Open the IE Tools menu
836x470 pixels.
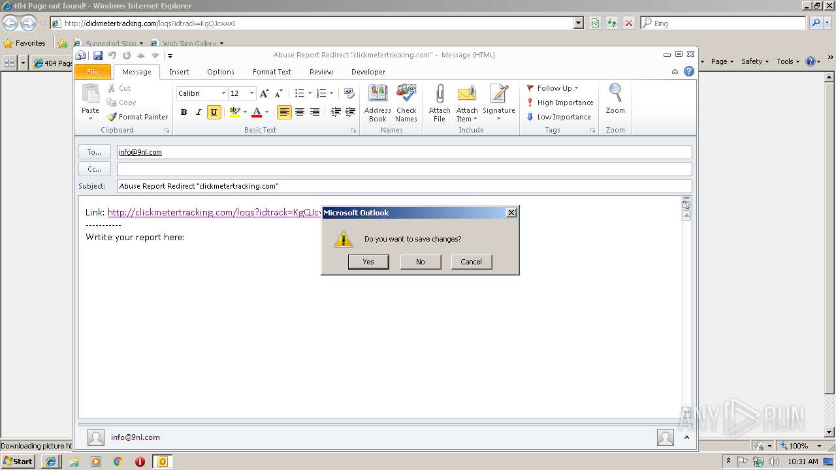coord(788,61)
